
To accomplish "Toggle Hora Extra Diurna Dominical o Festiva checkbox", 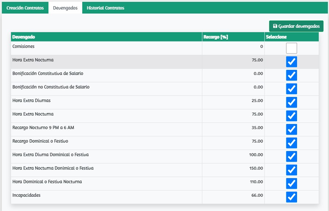I will [x=292, y=157].
